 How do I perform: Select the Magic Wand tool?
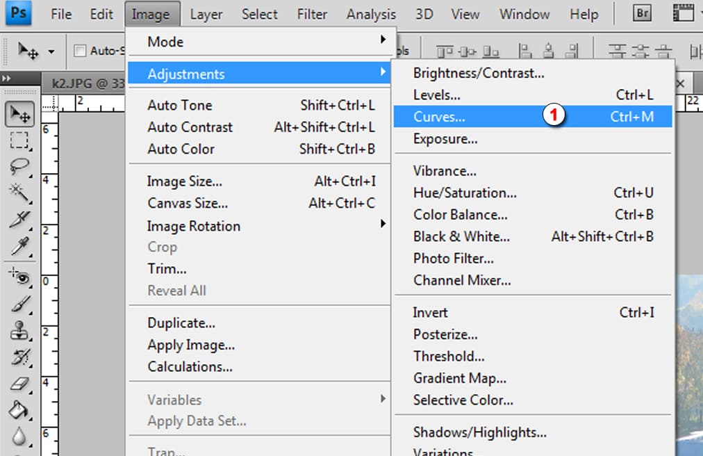(19, 193)
